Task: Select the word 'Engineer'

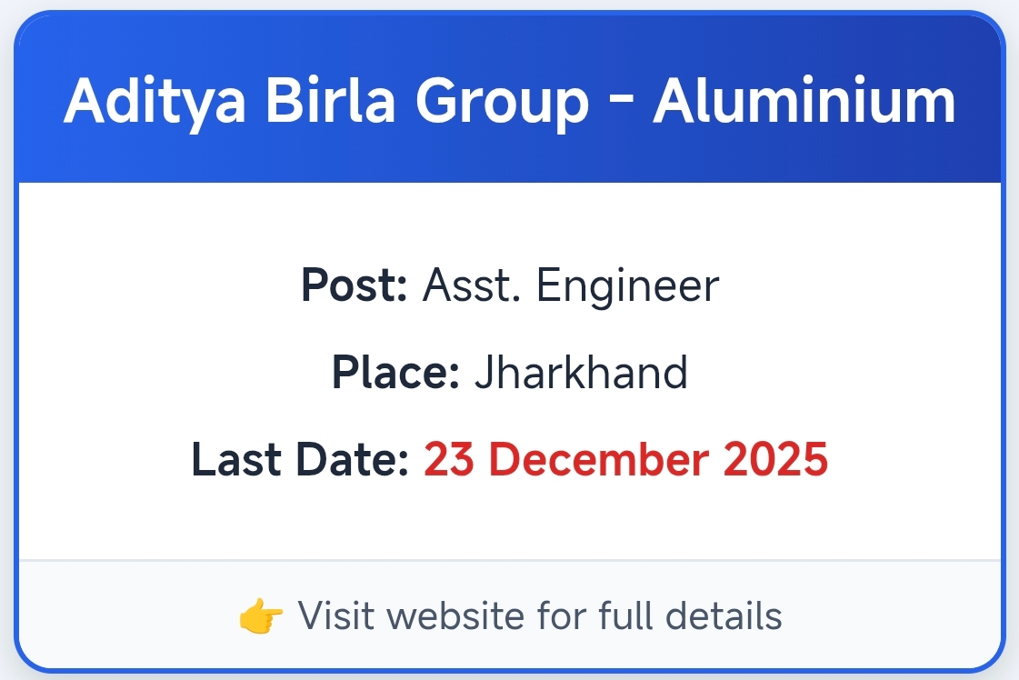Action: coord(627,286)
